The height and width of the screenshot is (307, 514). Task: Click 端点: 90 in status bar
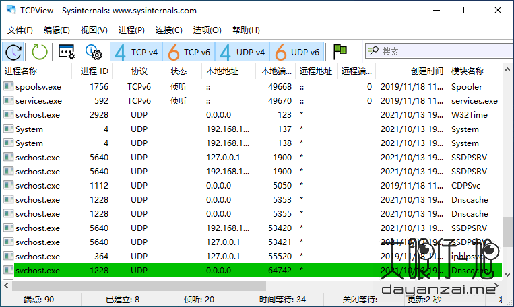coord(38,300)
